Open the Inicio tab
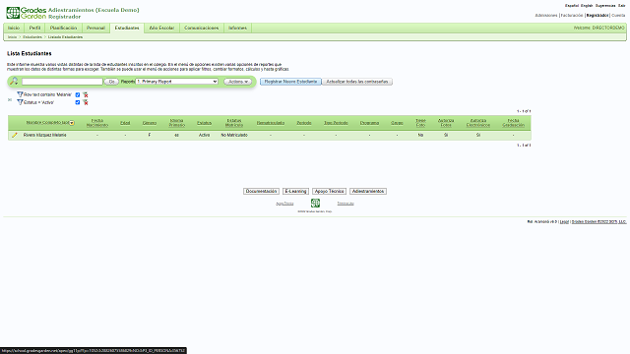Screen dimensions: 630x354 click(14, 28)
